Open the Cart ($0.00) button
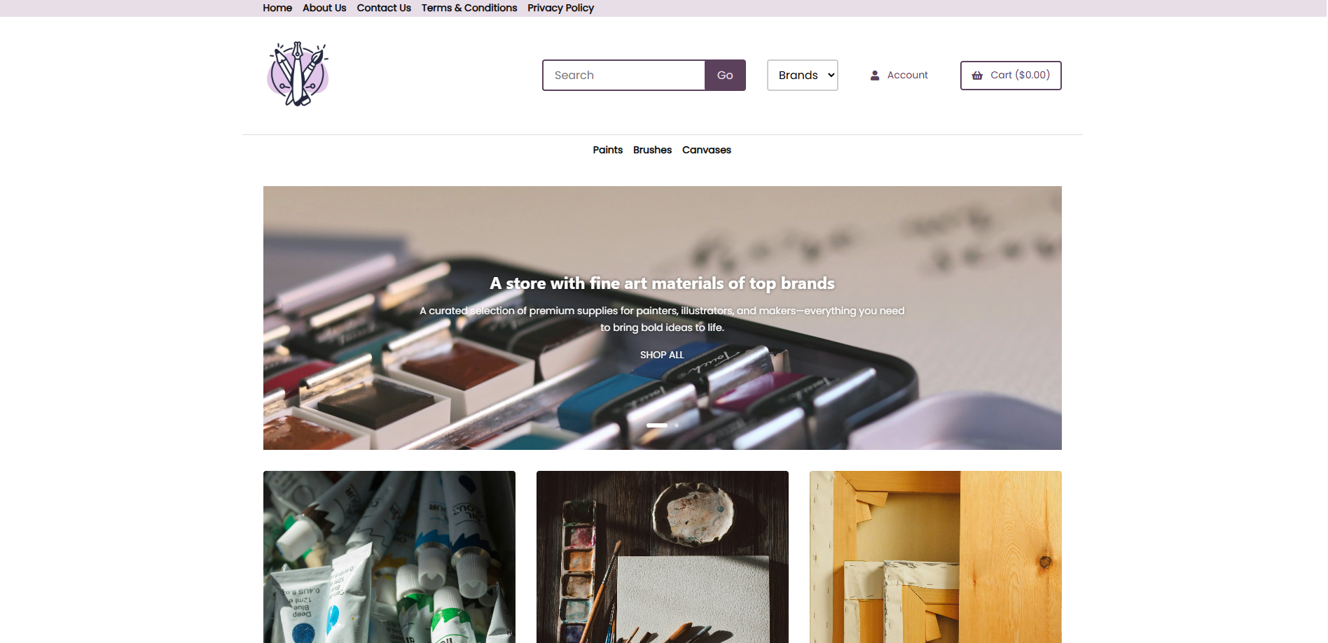 (1011, 75)
